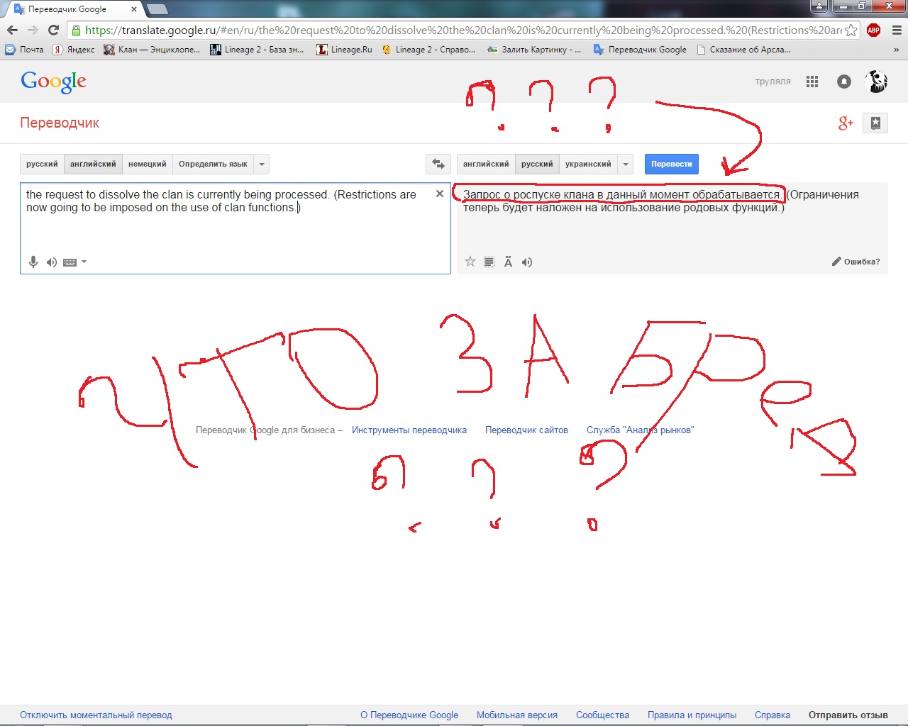Go back with browser back arrow
The image size is (908, 726).
coord(12,30)
